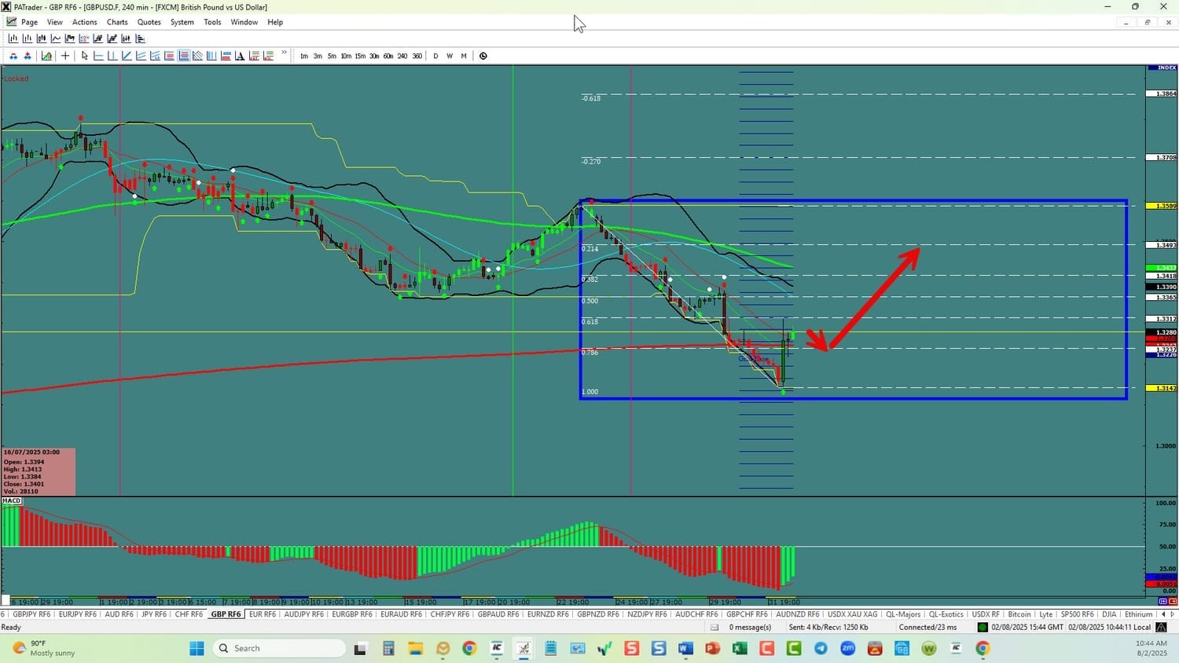Pick the text annotation 'A' tool
The width and height of the screenshot is (1179, 663).
tap(240, 56)
